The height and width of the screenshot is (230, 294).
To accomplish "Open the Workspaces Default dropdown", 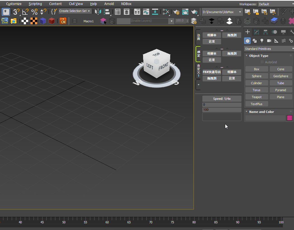I will click(x=276, y=4).
